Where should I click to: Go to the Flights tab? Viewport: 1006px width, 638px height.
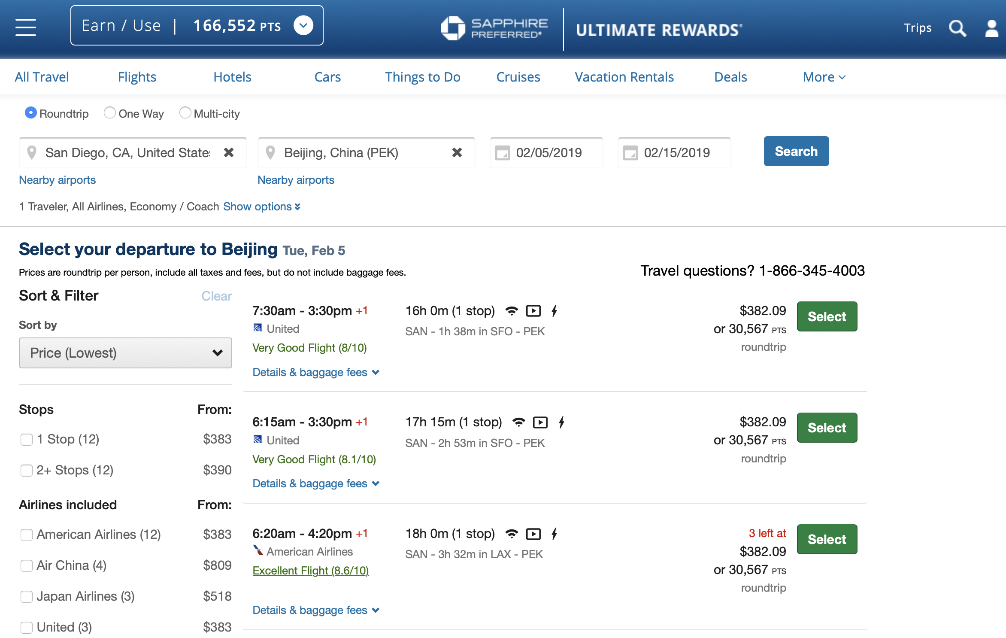(x=137, y=77)
